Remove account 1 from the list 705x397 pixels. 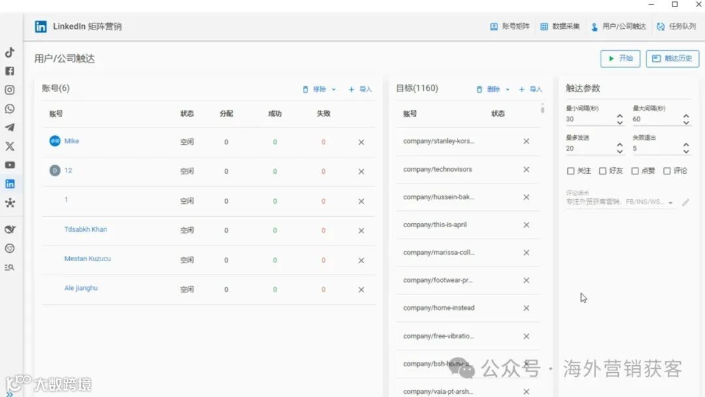click(361, 201)
